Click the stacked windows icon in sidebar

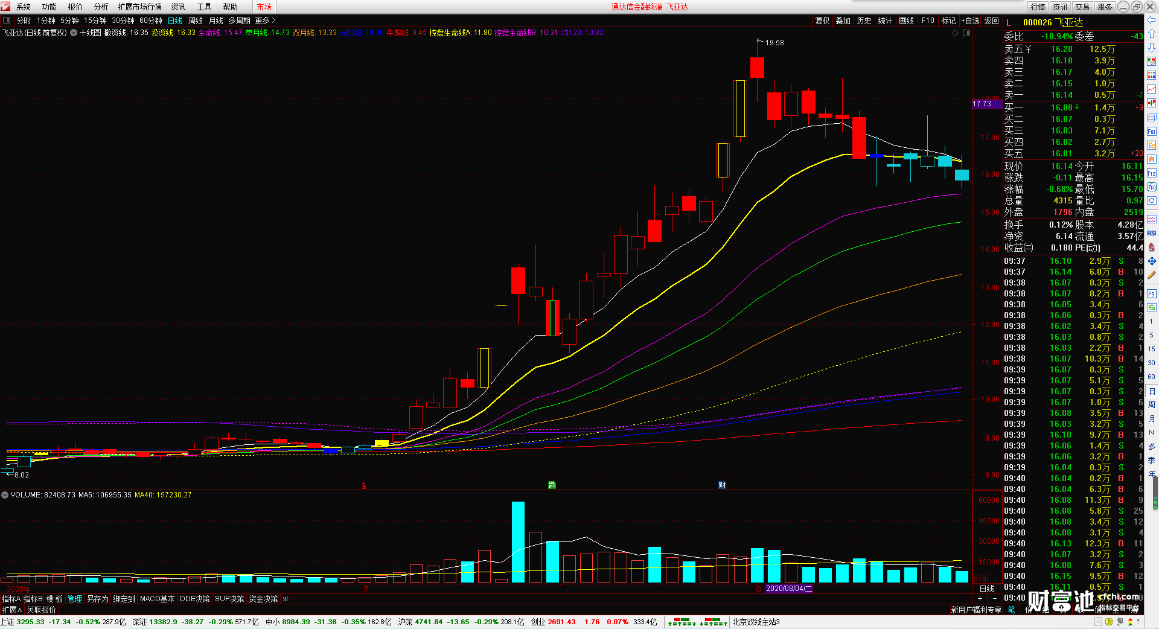[1151, 117]
